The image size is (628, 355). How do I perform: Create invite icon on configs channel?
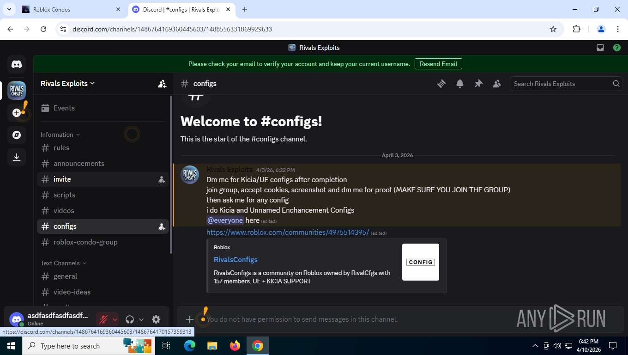pyautogui.click(x=162, y=226)
